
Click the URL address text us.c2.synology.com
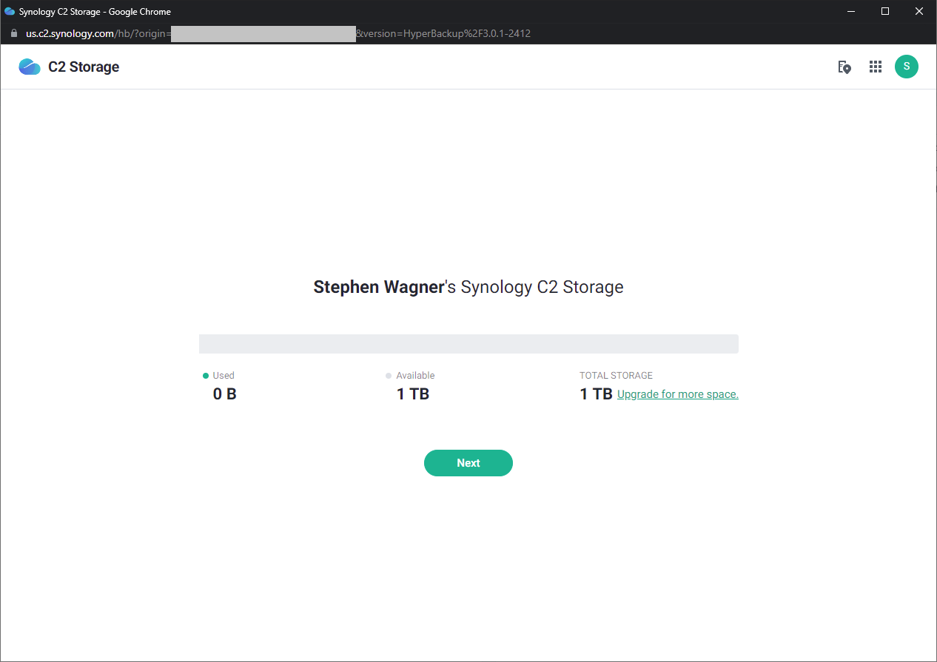tap(70, 33)
